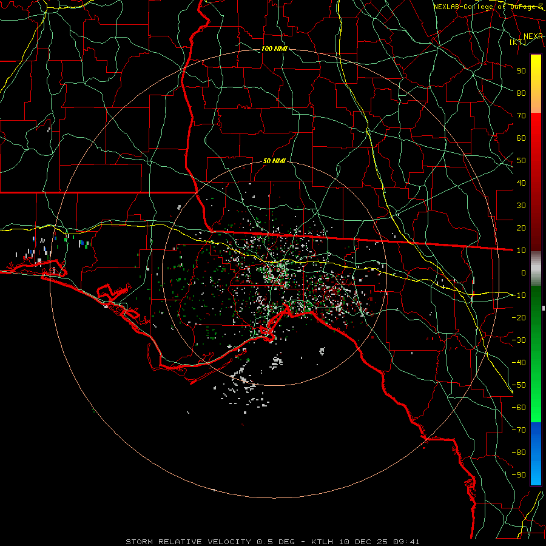Select the -80 knots scale label
The height and width of the screenshot is (546, 546).
pos(519,453)
